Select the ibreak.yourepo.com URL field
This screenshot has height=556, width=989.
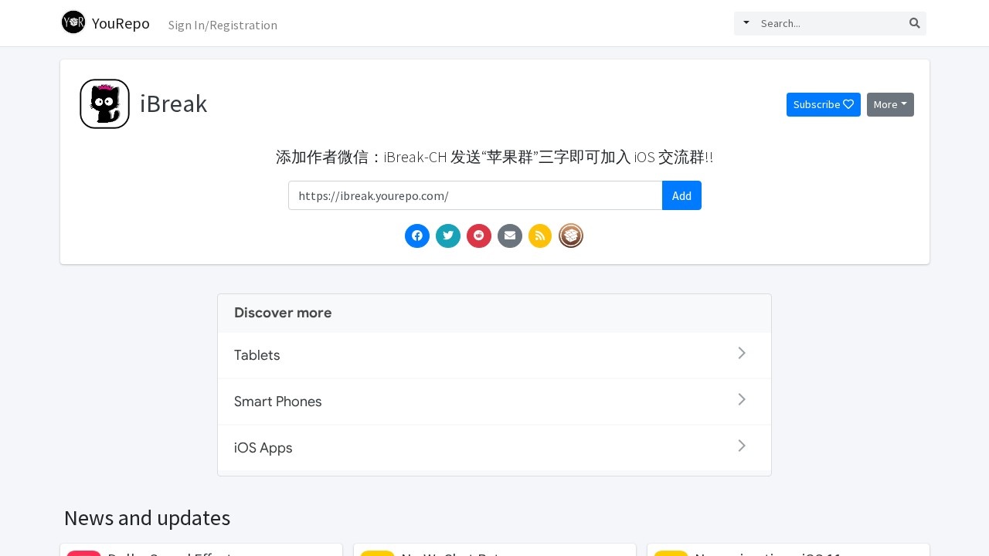[x=475, y=195]
